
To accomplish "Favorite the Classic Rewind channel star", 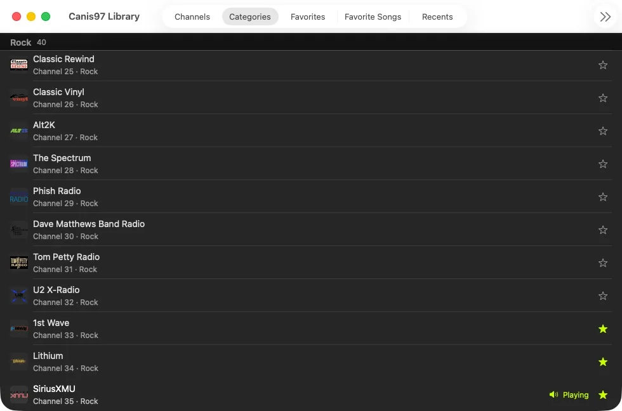I will pos(602,65).
